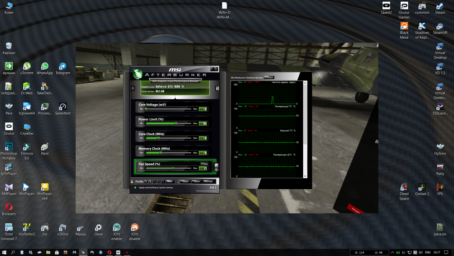Click the GeForce GTX 1080 Ti card name

pyautogui.click(x=170, y=86)
